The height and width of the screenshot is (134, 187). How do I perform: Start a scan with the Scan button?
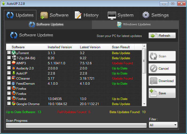(x=162, y=56)
